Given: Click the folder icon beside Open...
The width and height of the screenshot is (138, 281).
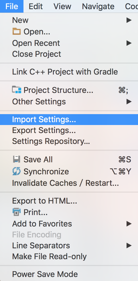Looking at the screenshot, I should [17, 32].
